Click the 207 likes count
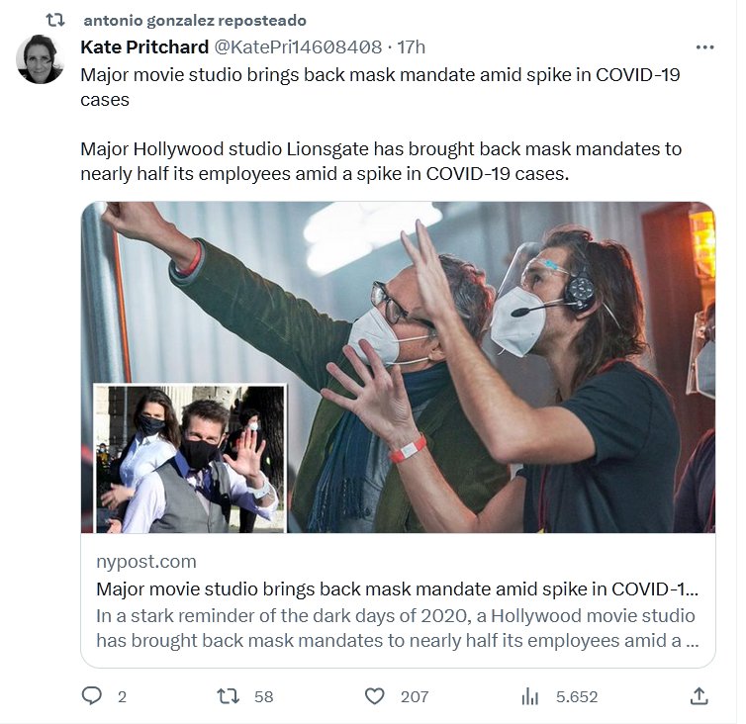 414,696
